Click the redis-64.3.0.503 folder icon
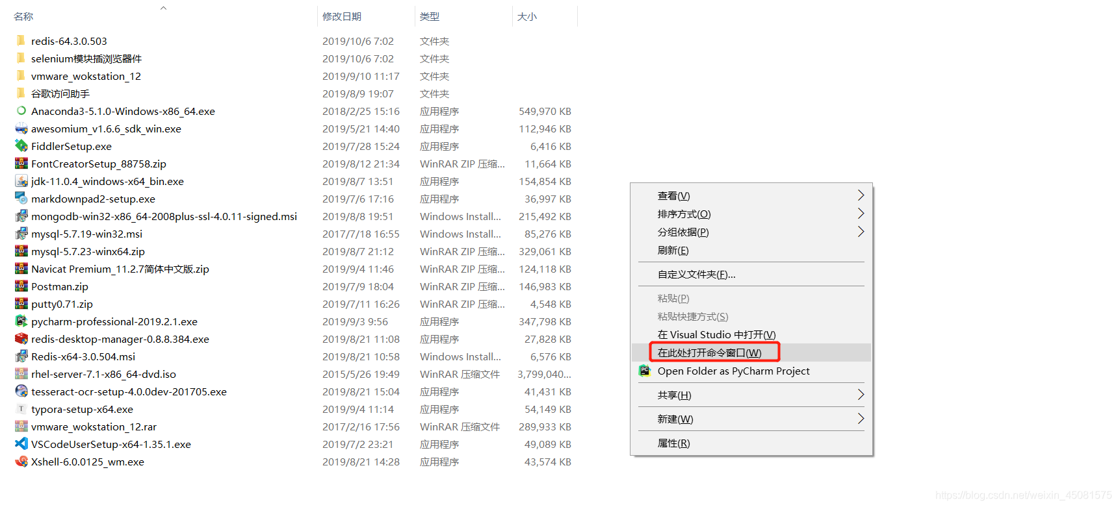 (21, 40)
